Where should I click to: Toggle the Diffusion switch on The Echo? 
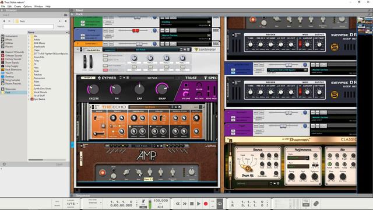tap(130, 127)
